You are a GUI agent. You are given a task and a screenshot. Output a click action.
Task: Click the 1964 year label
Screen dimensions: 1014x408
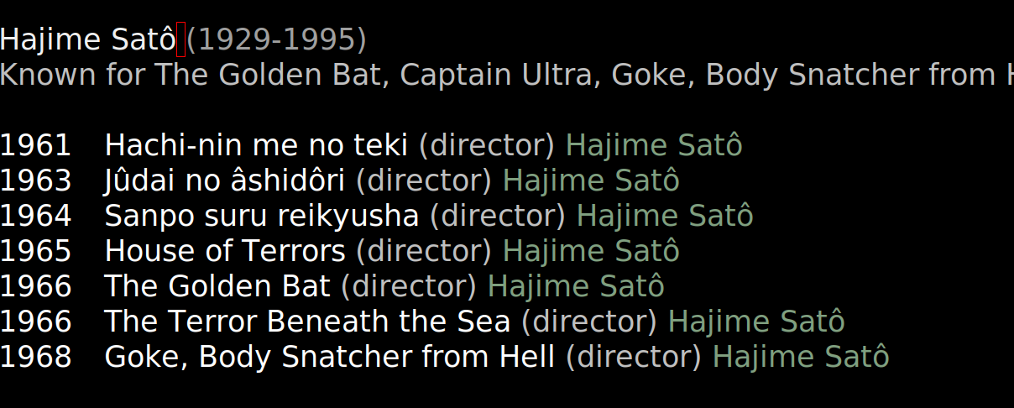click(x=36, y=216)
